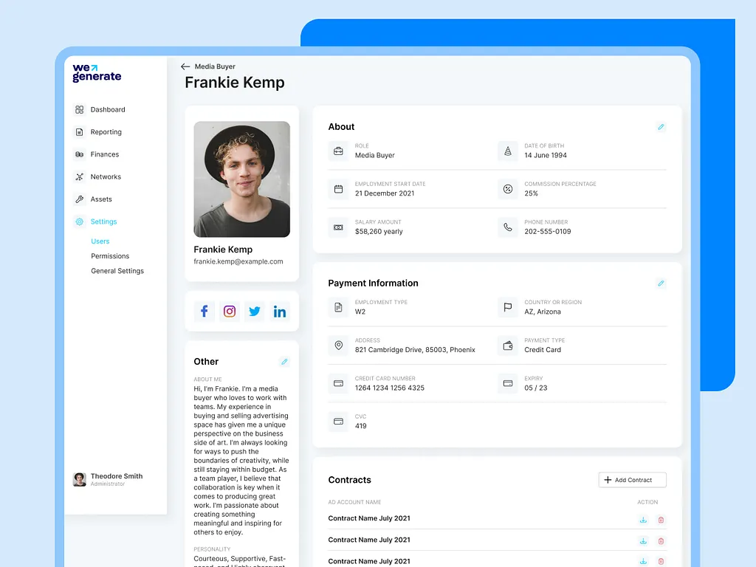Click address 821 Cambridge Drive, 85003, Phoenix
The image size is (756, 567).
coord(415,349)
